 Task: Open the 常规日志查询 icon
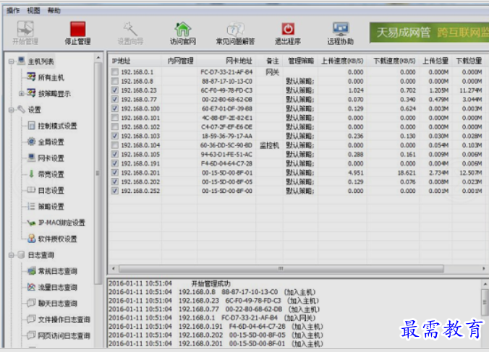[31, 271]
